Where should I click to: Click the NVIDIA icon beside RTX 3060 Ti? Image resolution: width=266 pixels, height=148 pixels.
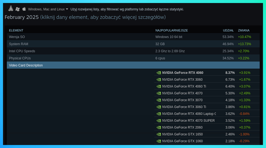click(159, 107)
